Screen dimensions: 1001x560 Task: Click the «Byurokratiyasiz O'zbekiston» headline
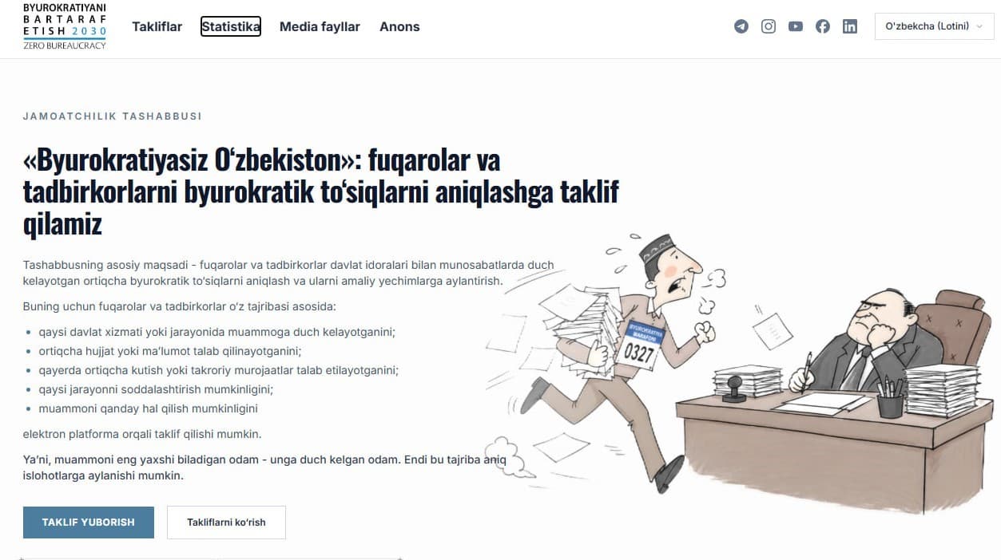(x=321, y=192)
